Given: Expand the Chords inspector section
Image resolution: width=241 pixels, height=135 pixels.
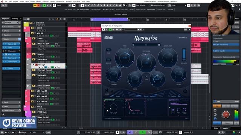Looking at the screenshot, I should click(x=11, y=31).
